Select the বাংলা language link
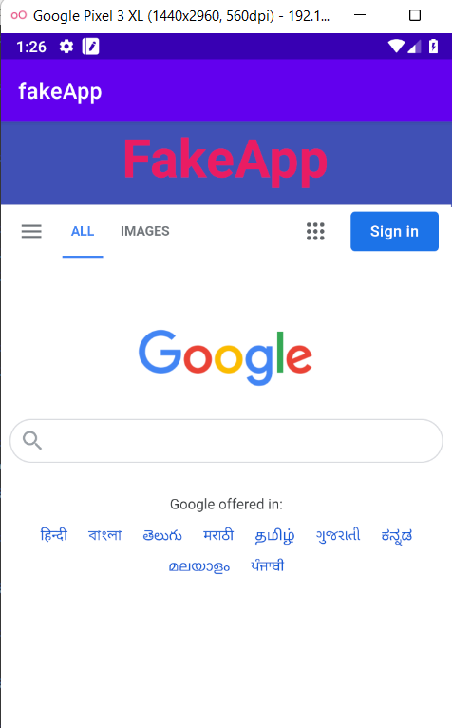 coord(104,535)
